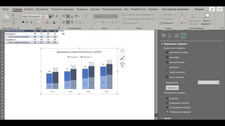Switch to the Разработчик tab
225x126 pixels.
point(138,9)
